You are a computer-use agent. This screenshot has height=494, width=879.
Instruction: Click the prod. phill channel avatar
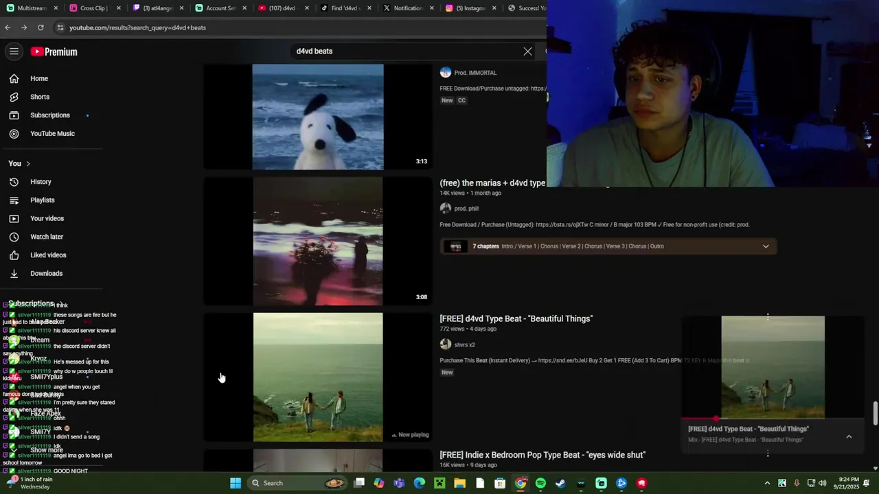tap(446, 209)
